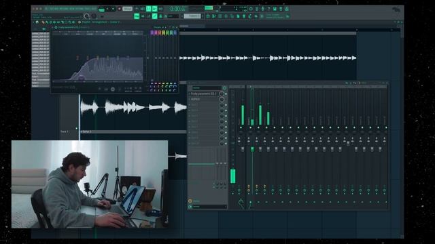Click the top guitar waveform clip in playlist

tap(268, 58)
